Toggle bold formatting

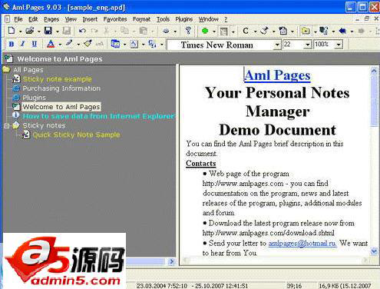pyautogui.click(x=12, y=44)
